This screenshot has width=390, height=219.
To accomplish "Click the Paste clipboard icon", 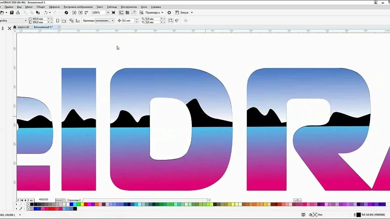I will click(x=38, y=12).
